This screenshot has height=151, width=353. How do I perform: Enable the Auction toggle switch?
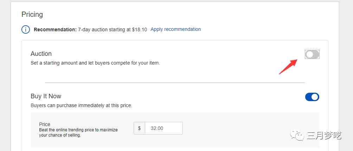pos(312,54)
